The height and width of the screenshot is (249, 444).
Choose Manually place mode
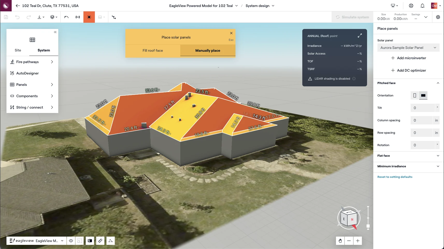pyautogui.click(x=208, y=50)
